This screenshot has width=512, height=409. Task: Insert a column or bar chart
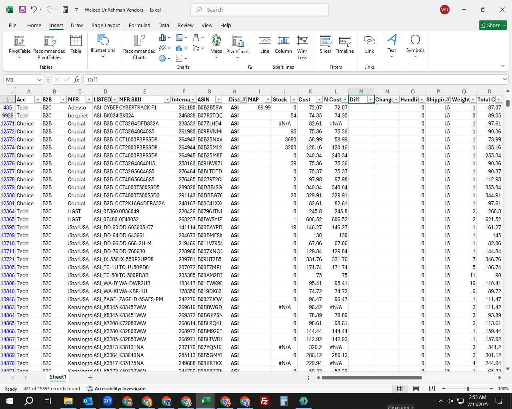pyautogui.click(x=164, y=38)
